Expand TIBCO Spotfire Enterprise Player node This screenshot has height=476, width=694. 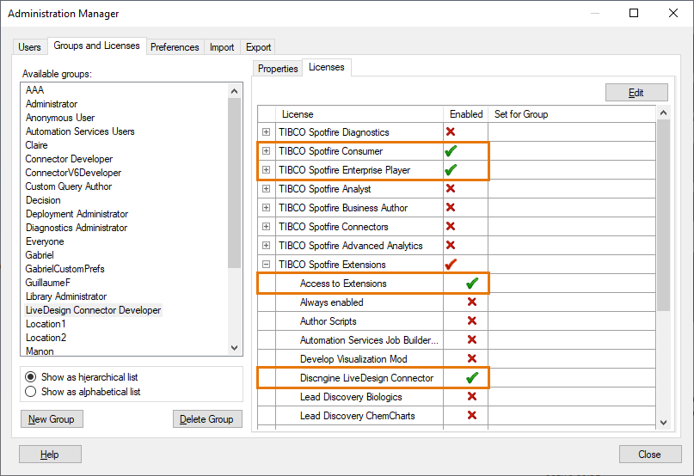266,170
